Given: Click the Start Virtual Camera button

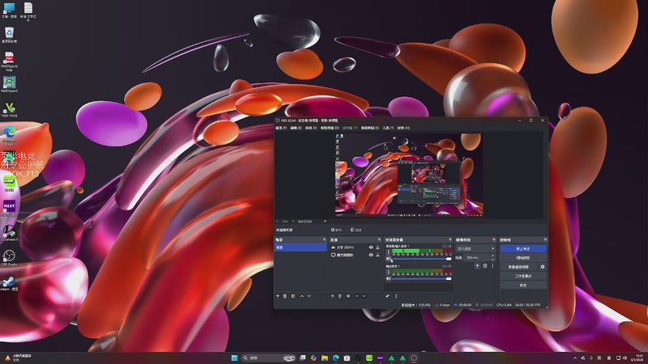Looking at the screenshot, I should 519,267.
